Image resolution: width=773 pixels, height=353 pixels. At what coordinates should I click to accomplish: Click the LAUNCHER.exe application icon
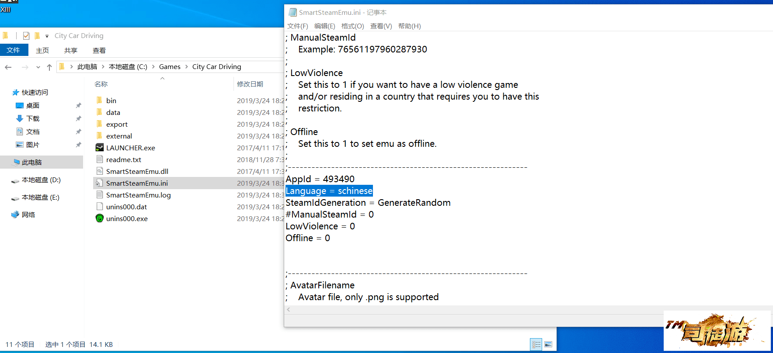100,148
